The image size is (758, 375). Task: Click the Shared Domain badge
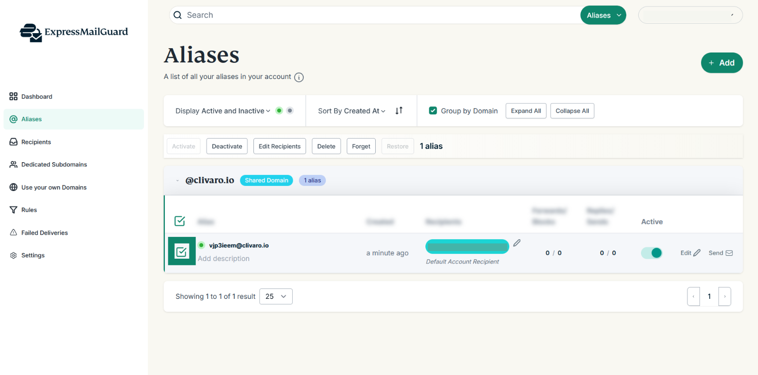(266, 180)
